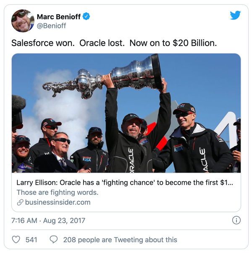Visit the businessinsider.com source link

58,202
